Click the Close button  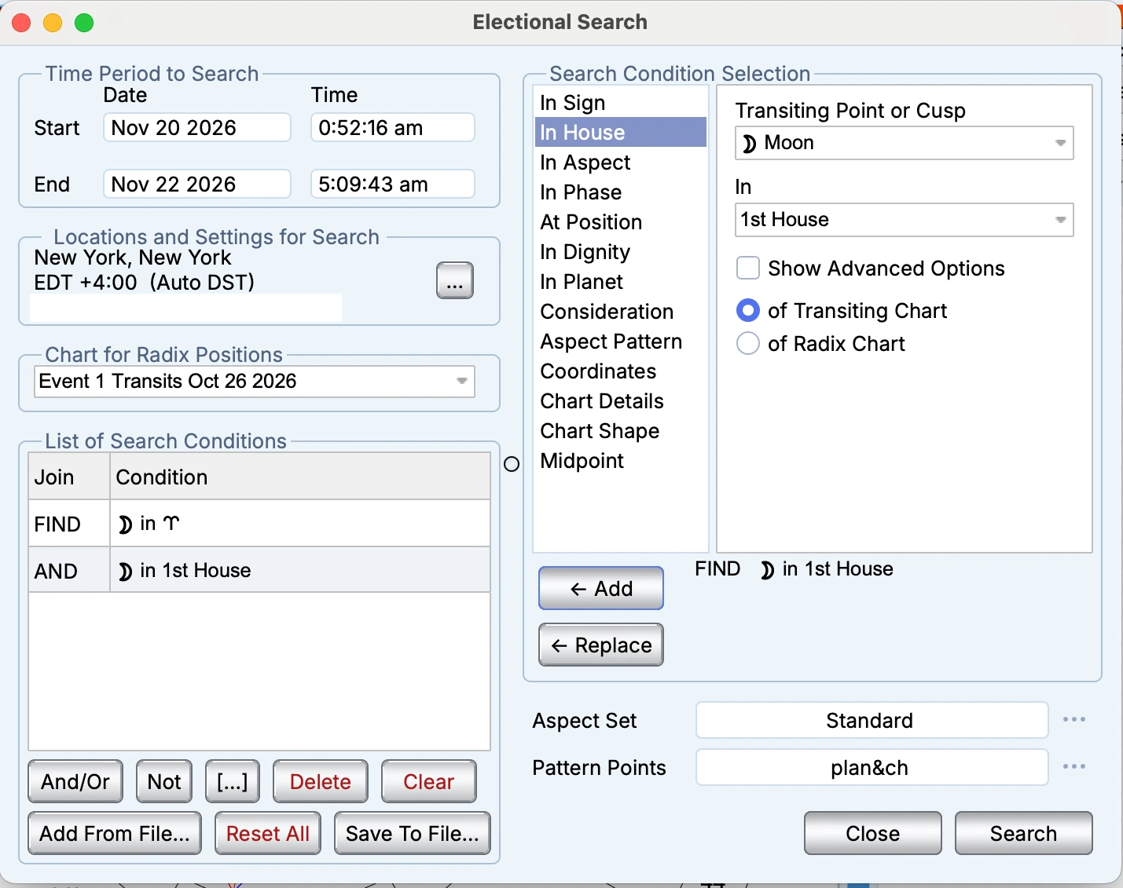(x=873, y=833)
